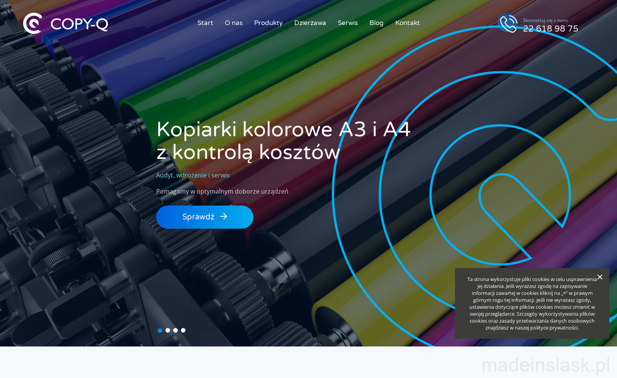617x378 pixels.
Task: Go to the Start menu item
Action: click(x=205, y=23)
